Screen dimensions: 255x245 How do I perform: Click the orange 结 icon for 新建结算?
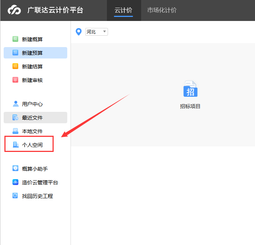15,66
